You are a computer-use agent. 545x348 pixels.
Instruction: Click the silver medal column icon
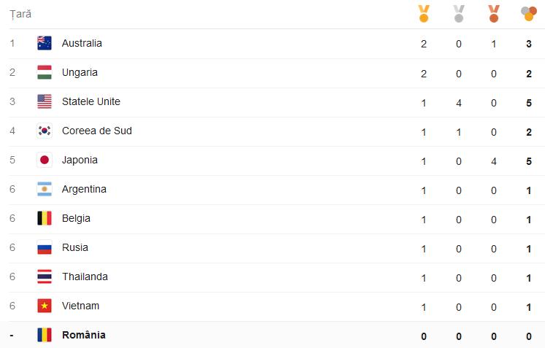pos(459,14)
